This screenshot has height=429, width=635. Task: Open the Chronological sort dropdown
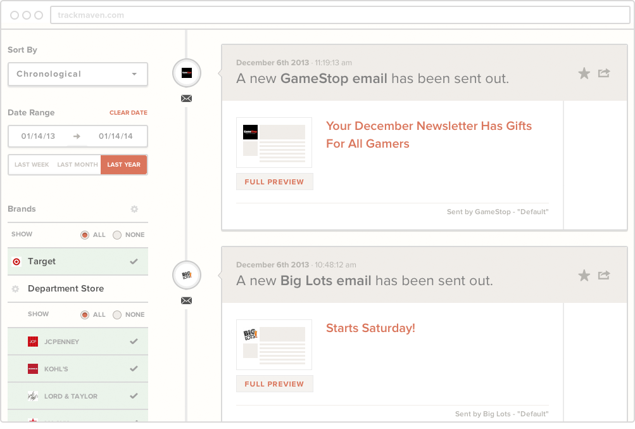click(78, 74)
